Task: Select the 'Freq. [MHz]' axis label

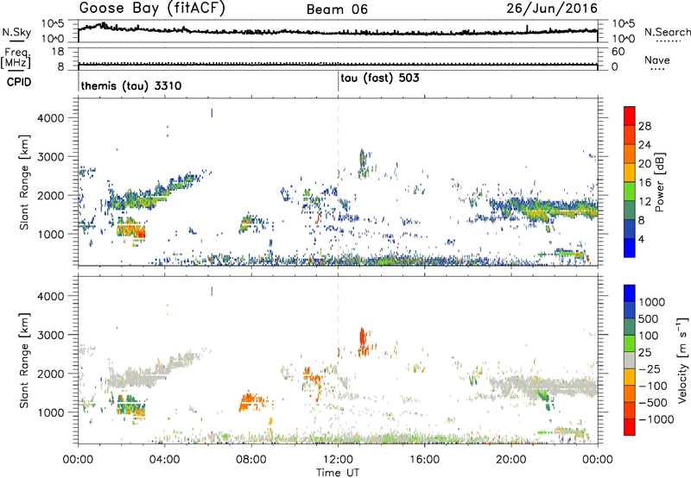Action: tap(16, 59)
